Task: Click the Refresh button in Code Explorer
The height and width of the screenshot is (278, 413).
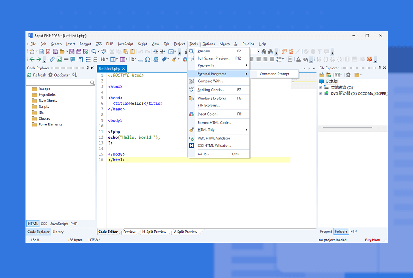Action: [37, 75]
